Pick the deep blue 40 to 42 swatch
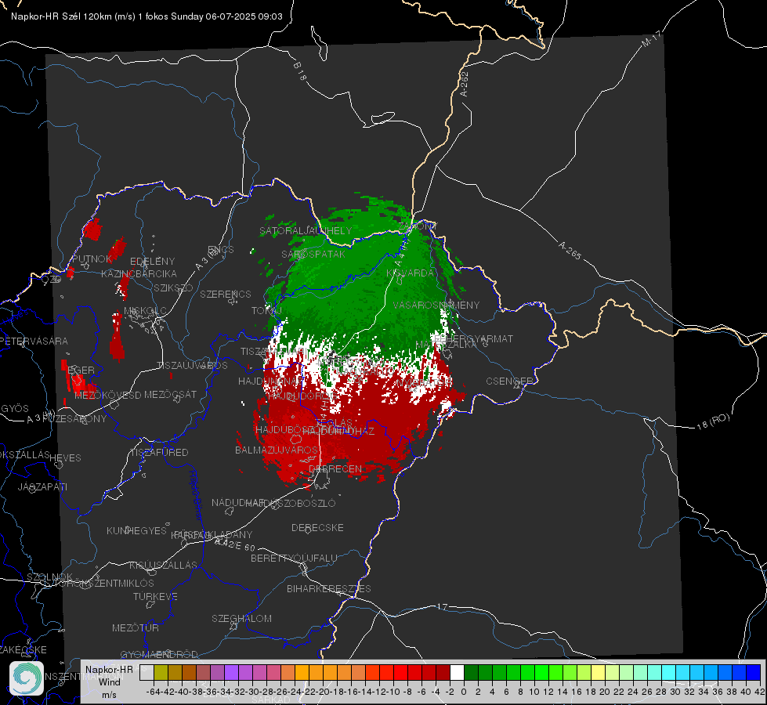This screenshot has height=705, width=767. coord(754,673)
